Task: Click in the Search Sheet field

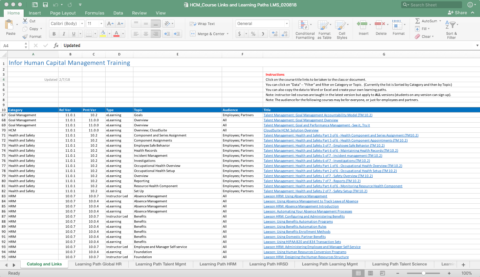Action: [432, 5]
